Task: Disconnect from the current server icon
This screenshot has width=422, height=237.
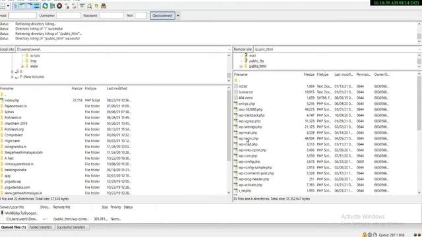Action: click(x=67, y=6)
